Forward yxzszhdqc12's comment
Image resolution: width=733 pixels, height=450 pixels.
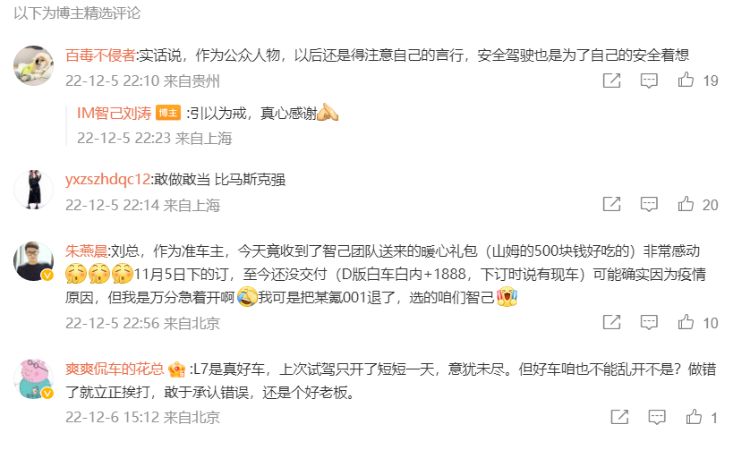pyautogui.click(x=611, y=204)
